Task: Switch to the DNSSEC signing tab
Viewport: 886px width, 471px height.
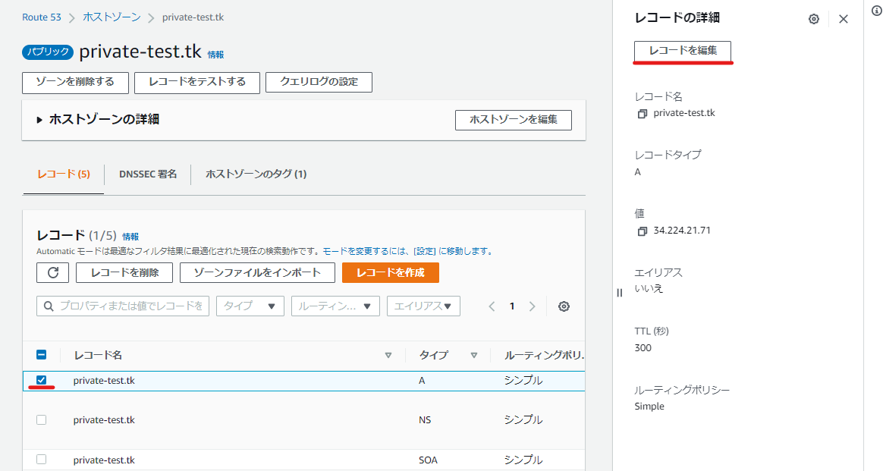Action: (147, 174)
